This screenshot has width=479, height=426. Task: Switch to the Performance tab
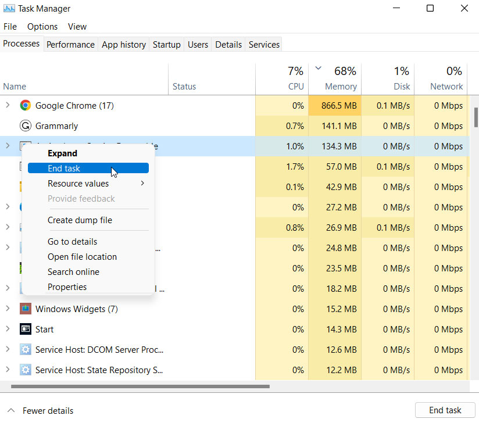click(70, 45)
